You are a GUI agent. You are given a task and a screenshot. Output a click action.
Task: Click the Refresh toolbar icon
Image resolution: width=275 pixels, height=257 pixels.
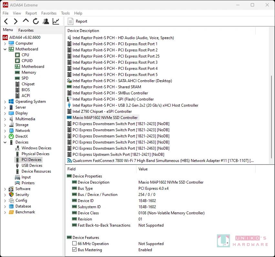(36, 21)
